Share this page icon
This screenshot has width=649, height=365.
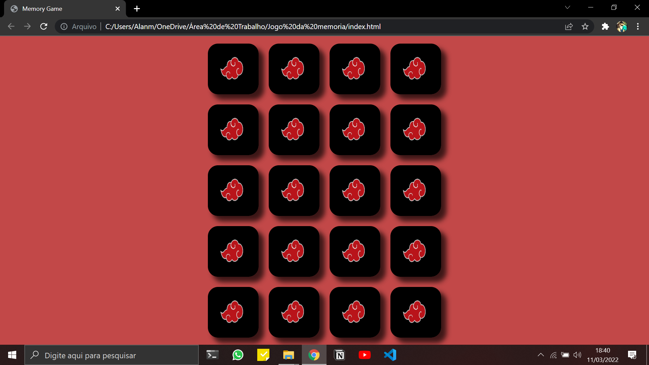click(569, 26)
